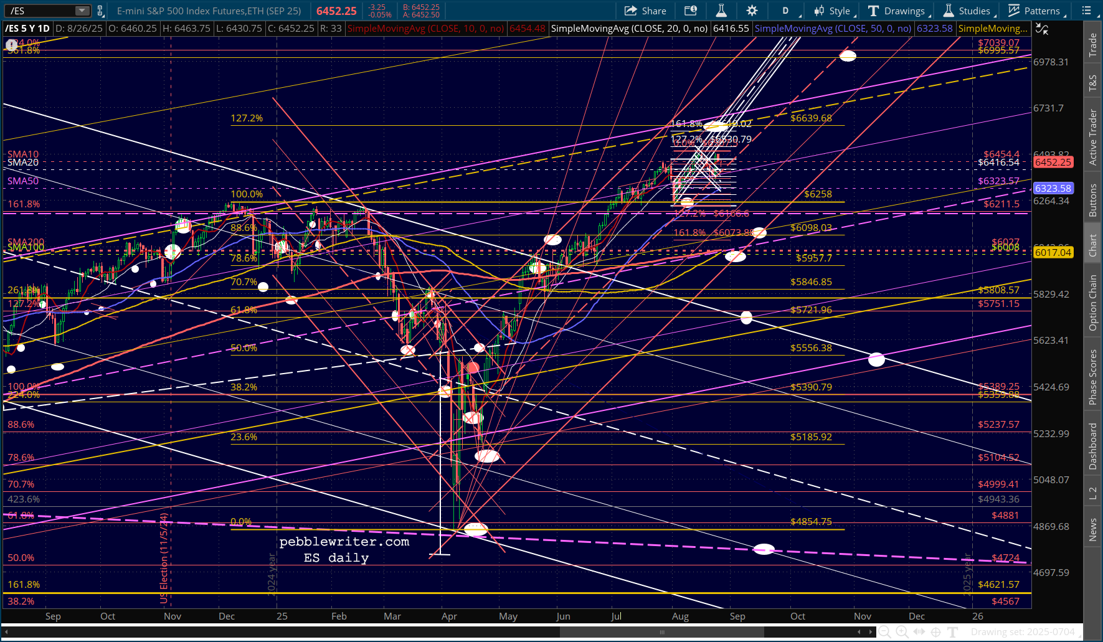Open the chart list options menu icon

point(1086,11)
